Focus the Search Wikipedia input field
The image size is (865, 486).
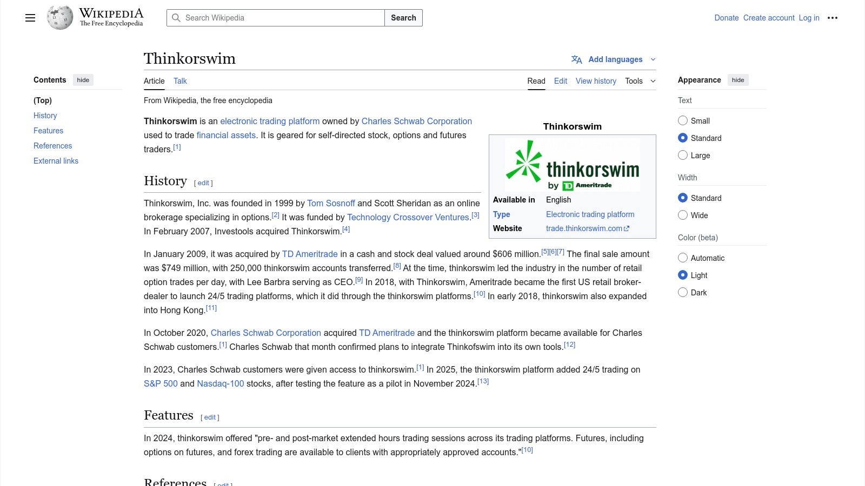(276, 18)
